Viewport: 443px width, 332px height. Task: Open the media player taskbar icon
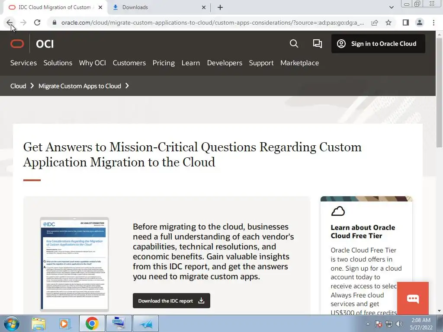(x=64, y=323)
